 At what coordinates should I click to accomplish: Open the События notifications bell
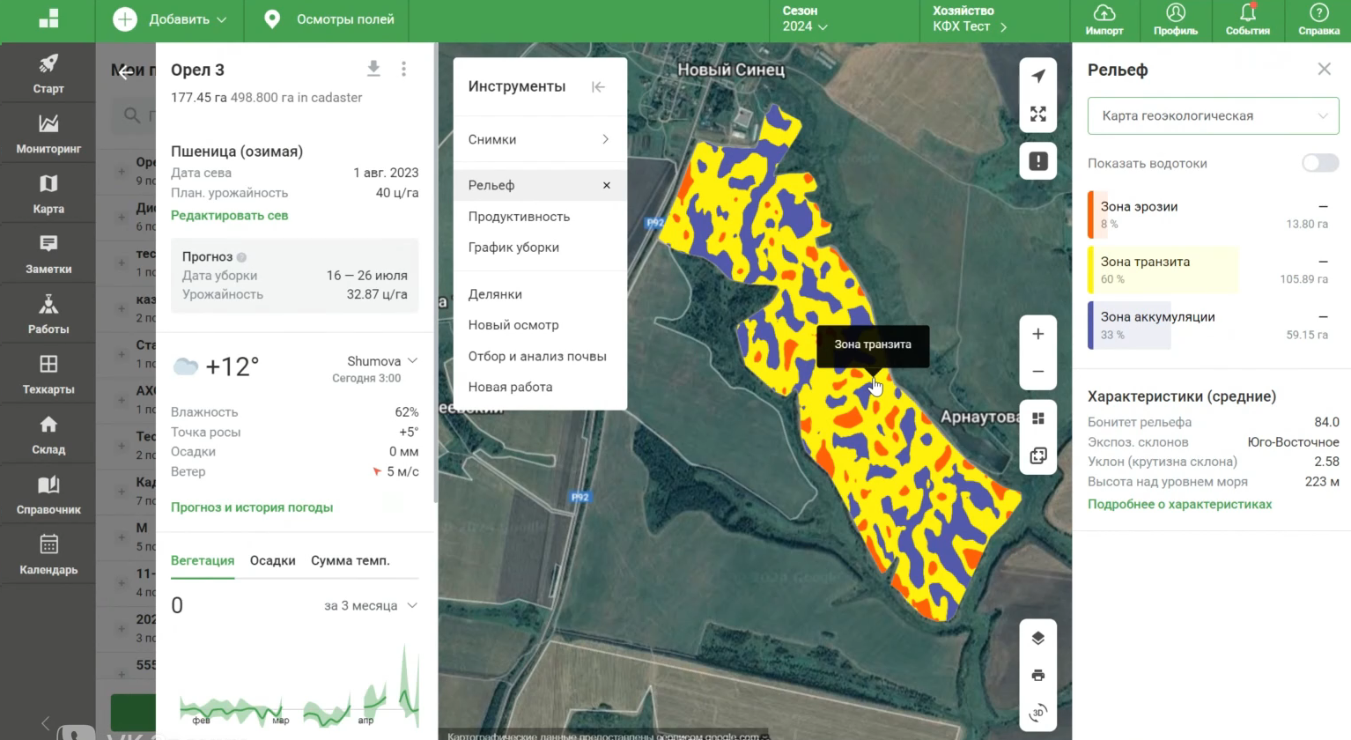(1247, 20)
